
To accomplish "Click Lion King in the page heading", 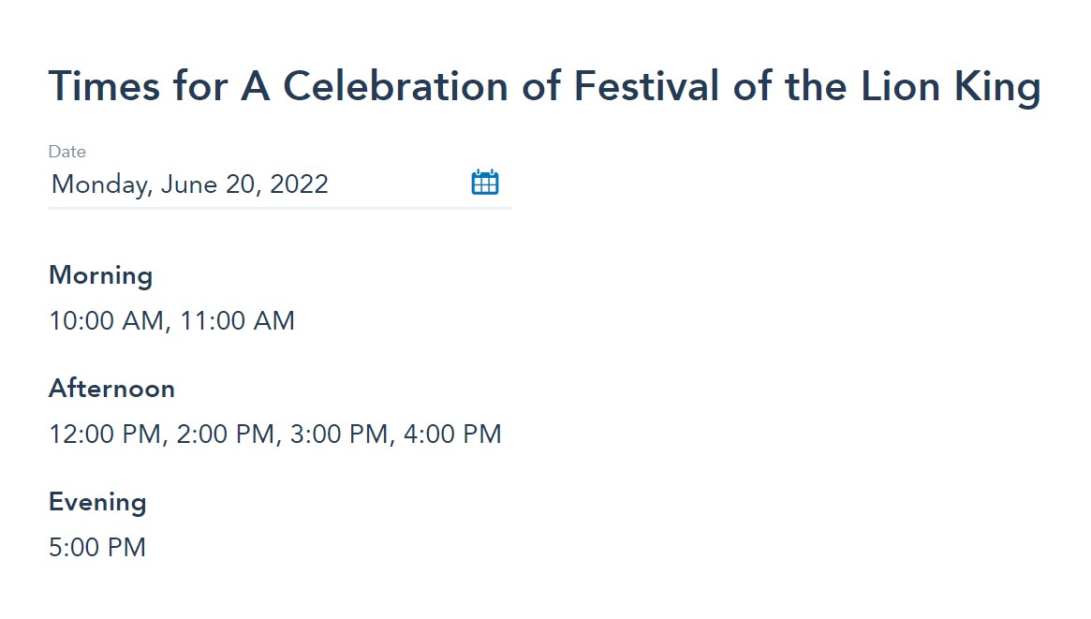I will tap(951, 88).
